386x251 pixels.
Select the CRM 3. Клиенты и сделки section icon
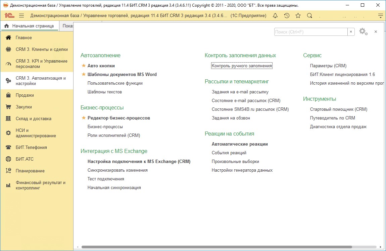pyautogui.click(x=7, y=49)
